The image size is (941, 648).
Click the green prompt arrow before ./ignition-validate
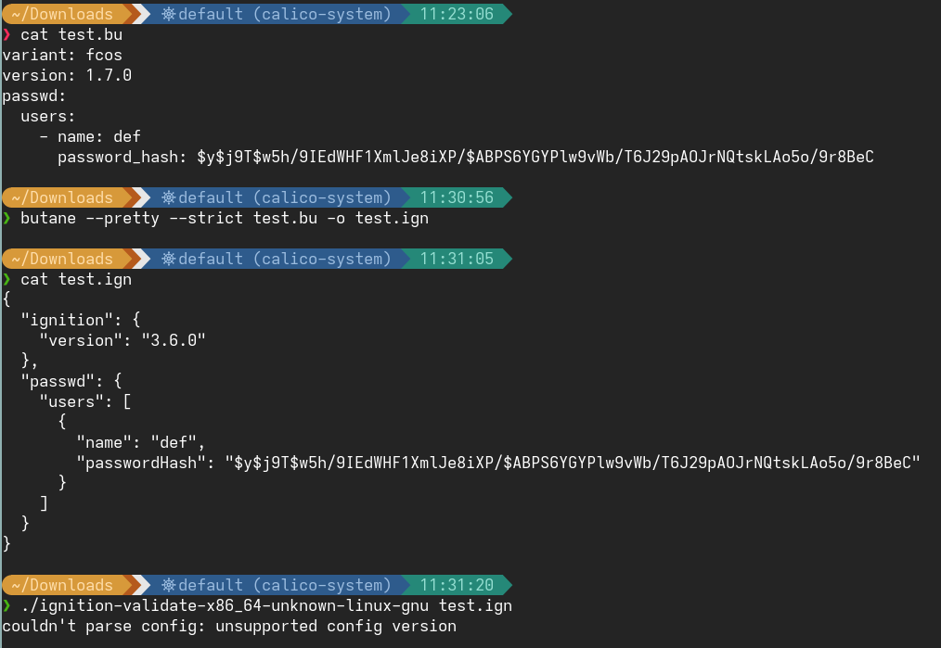click(x=6, y=606)
